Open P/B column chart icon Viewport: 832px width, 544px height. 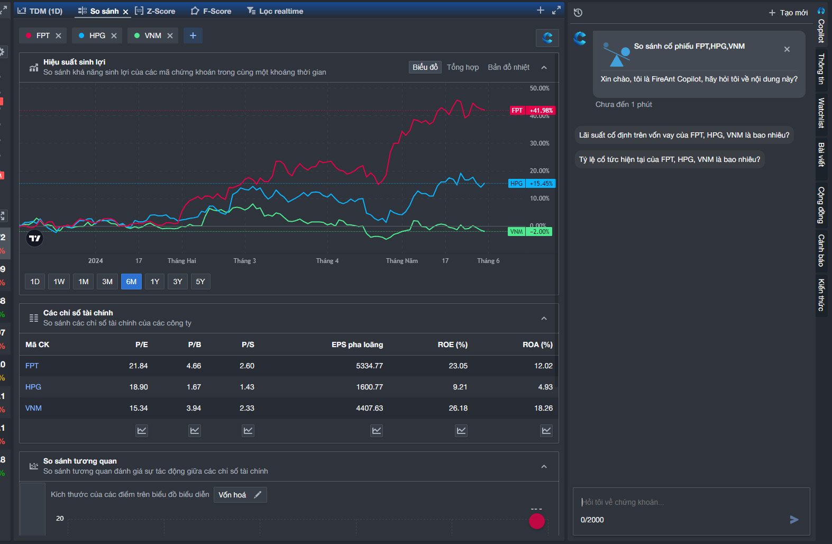[195, 430]
